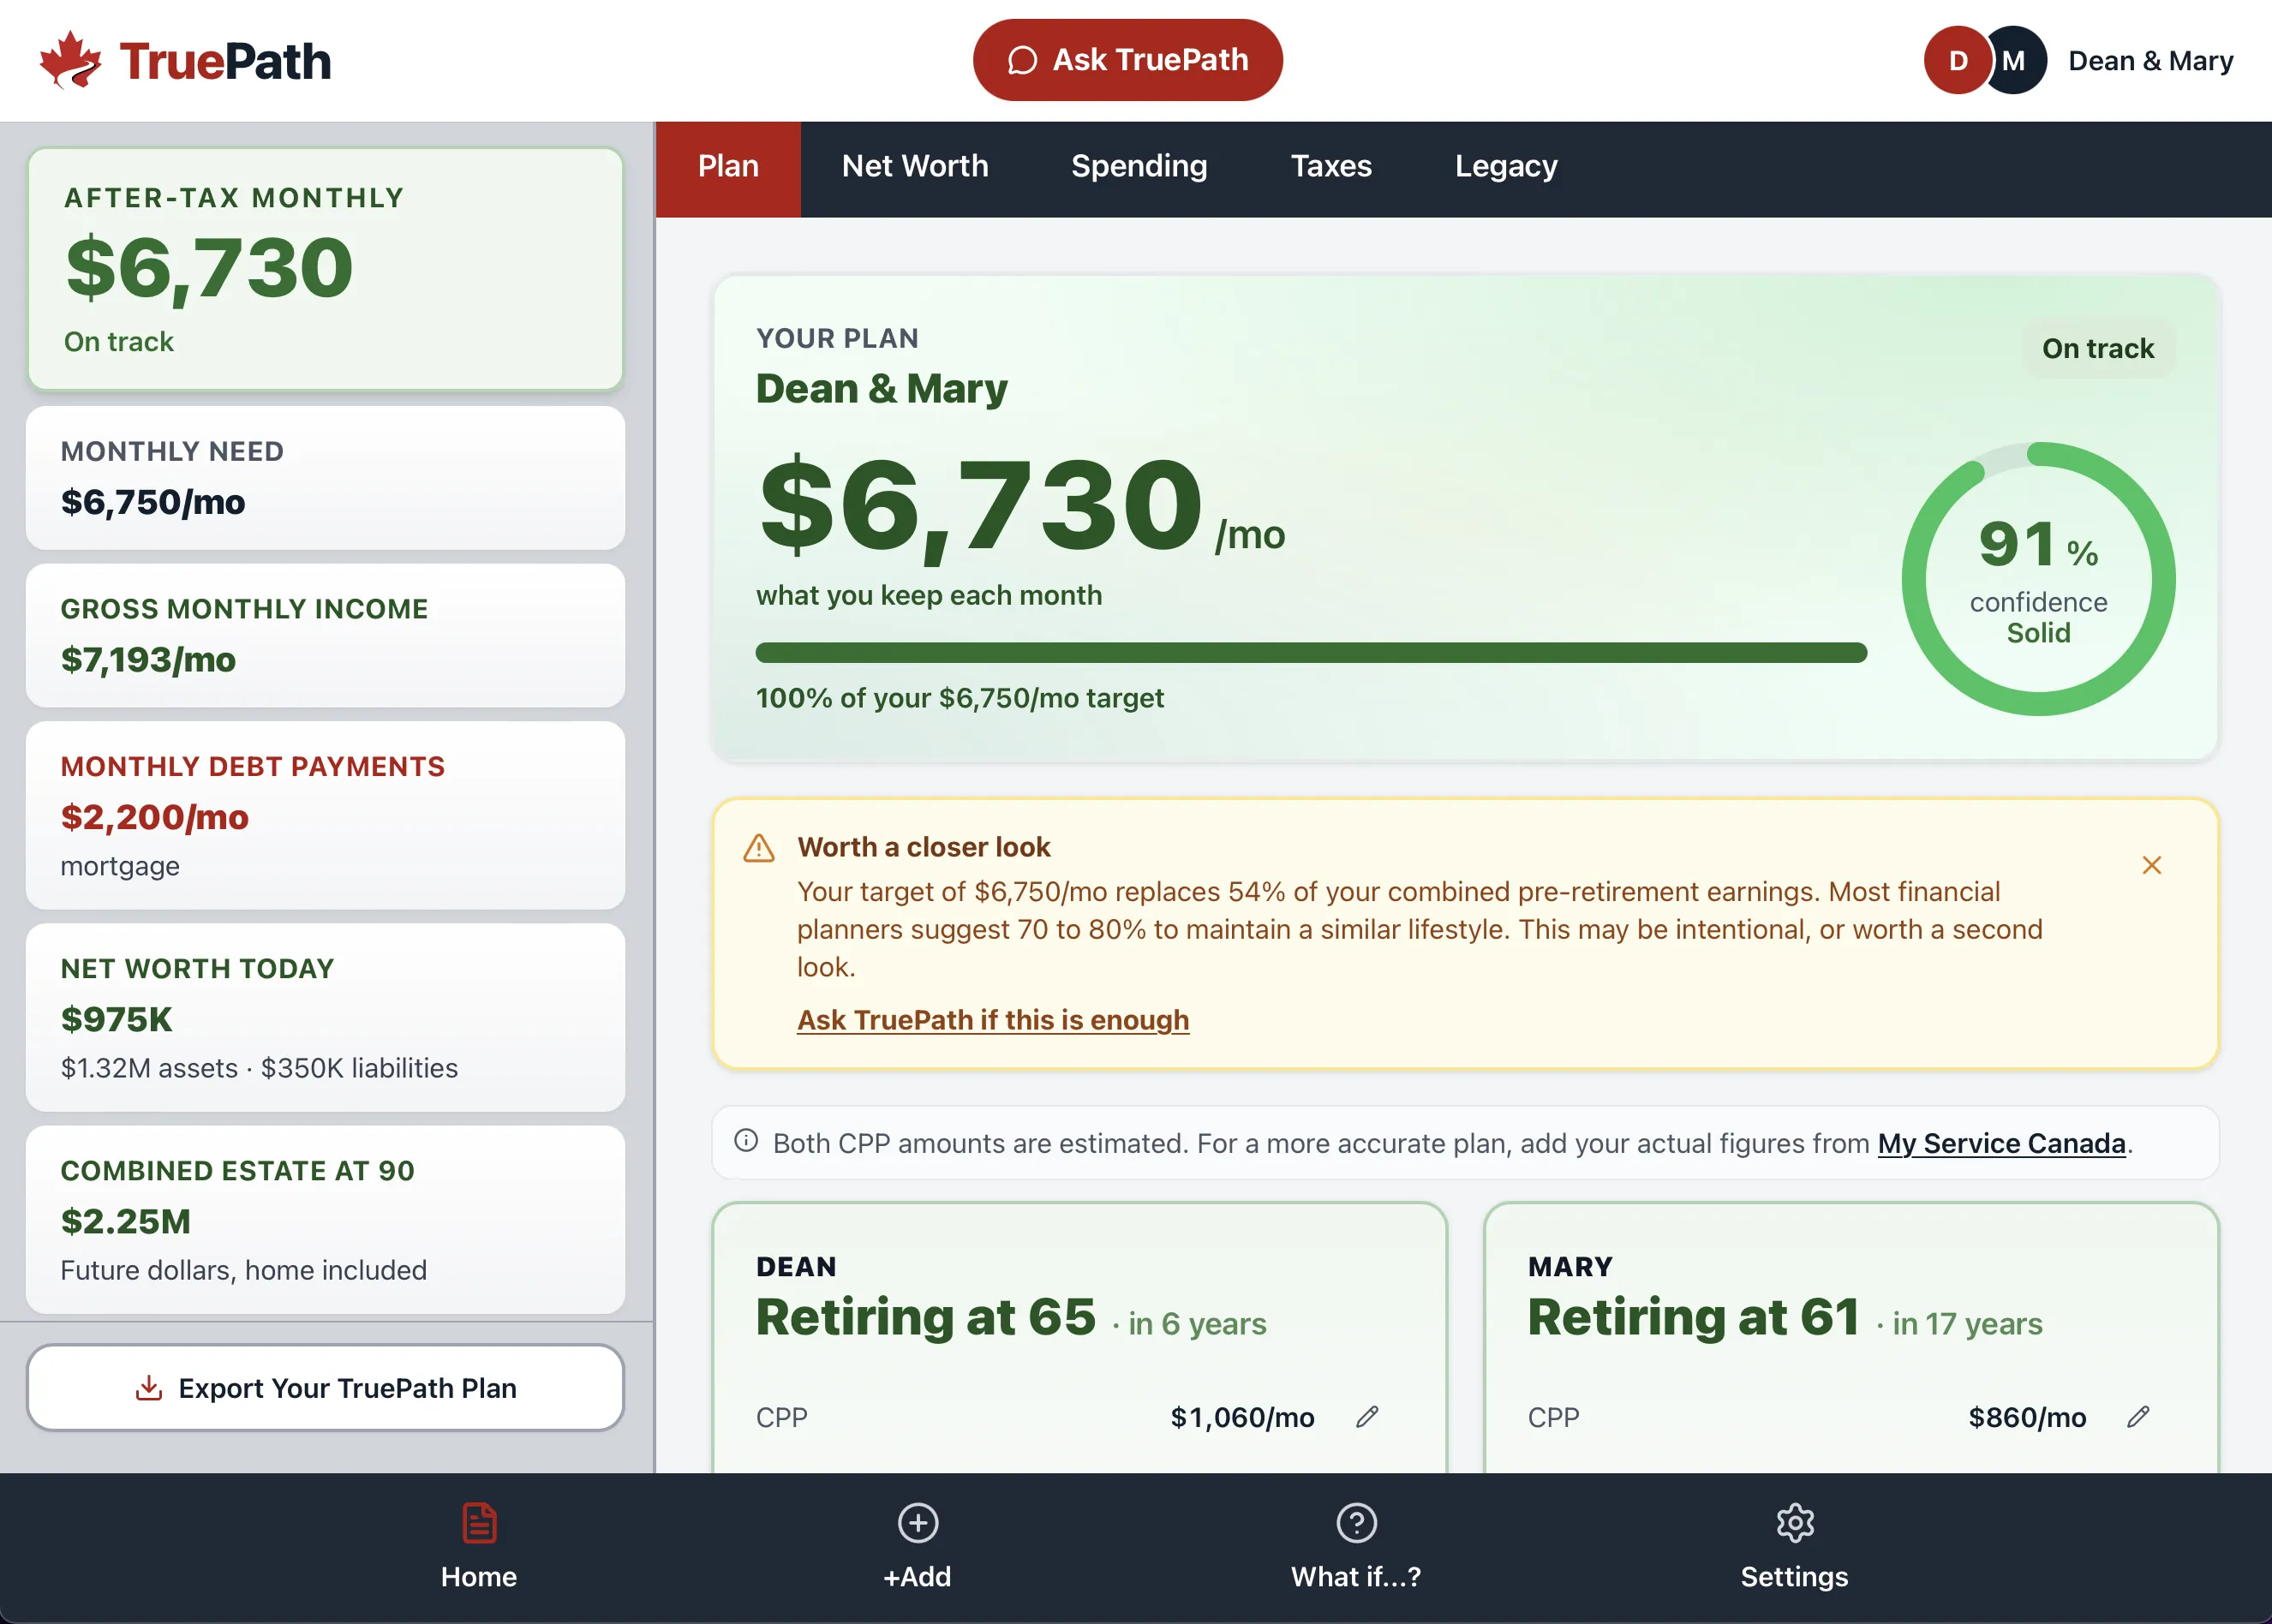Click the On track status badge

(x=2098, y=348)
